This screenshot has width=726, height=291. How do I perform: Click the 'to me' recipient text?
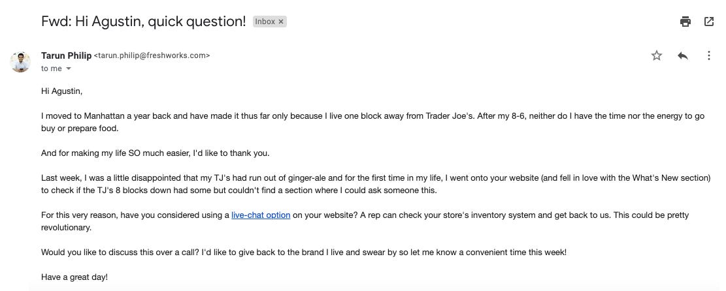tap(52, 69)
